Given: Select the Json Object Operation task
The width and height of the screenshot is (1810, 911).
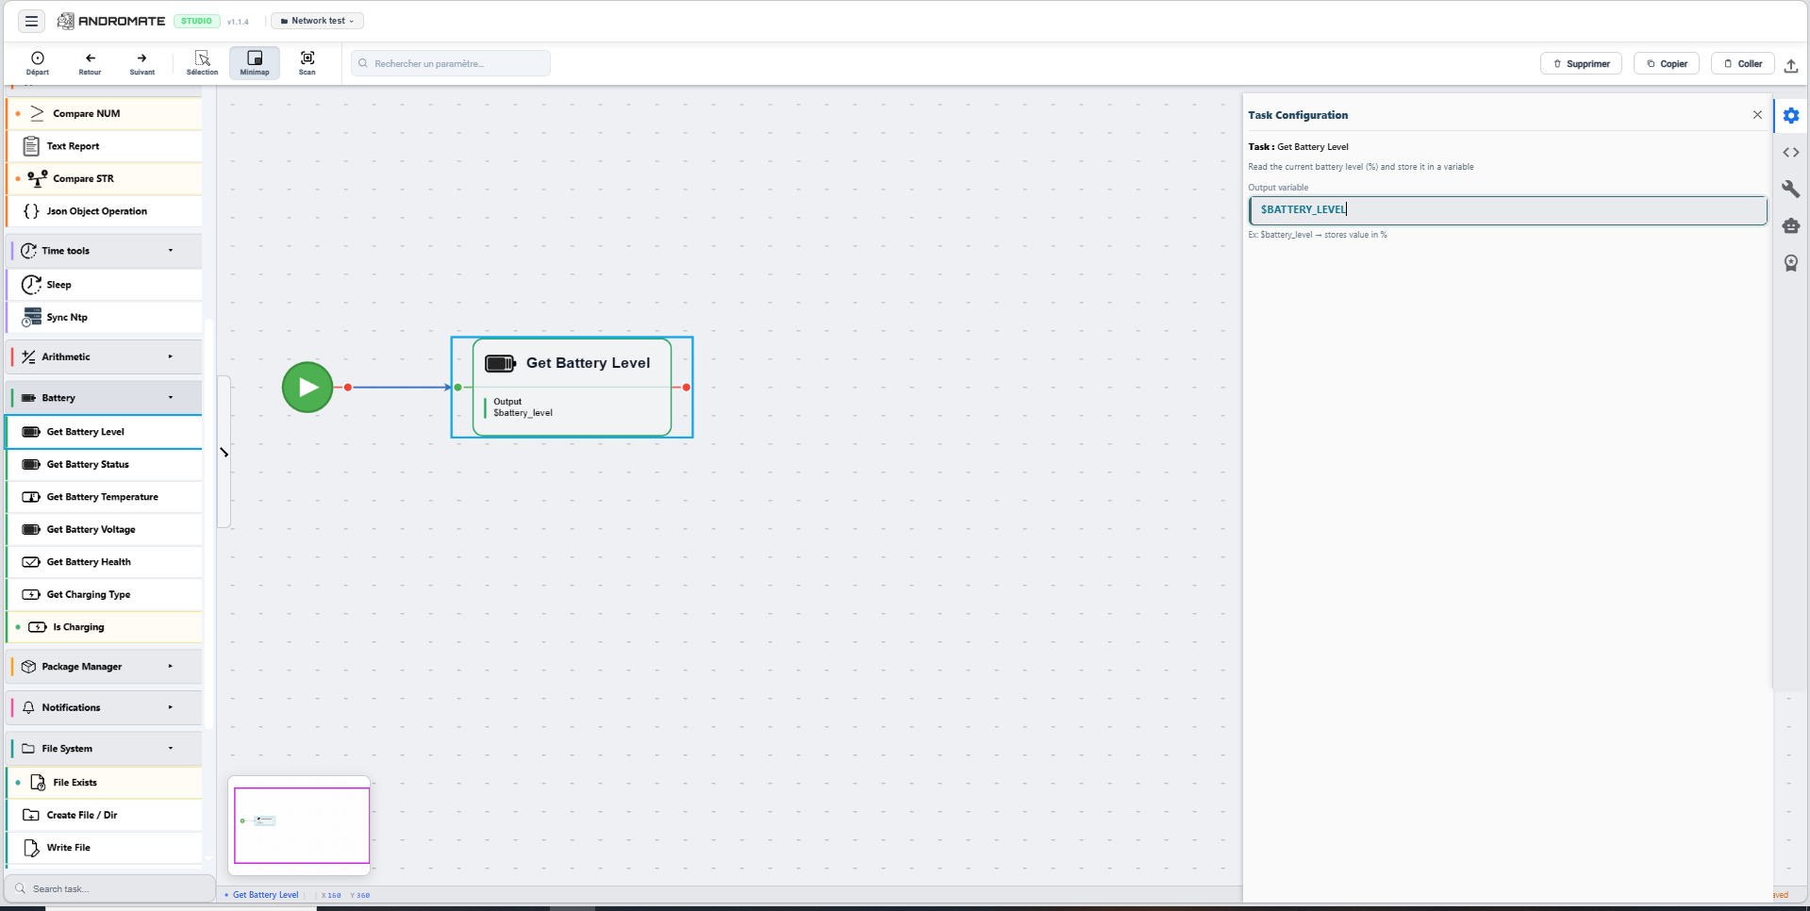Looking at the screenshot, I should pos(105,211).
